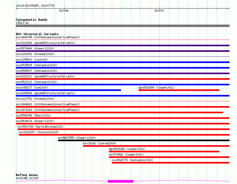Open the dgv6515n54 (Cooper2011) label
This screenshot has width=237, height=184.
point(127,149)
